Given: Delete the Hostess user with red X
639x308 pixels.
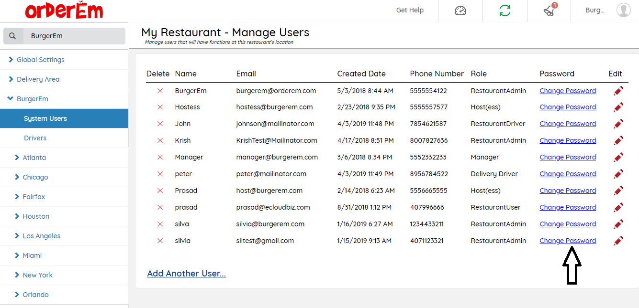Looking at the screenshot, I should click(160, 107).
